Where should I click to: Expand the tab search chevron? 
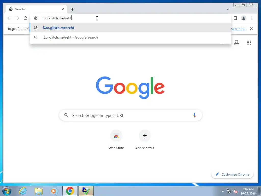[228, 9]
